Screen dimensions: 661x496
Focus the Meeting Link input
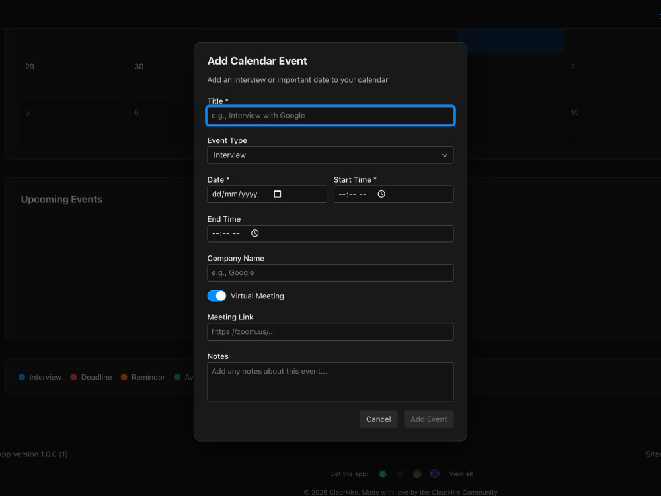point(330,331)
